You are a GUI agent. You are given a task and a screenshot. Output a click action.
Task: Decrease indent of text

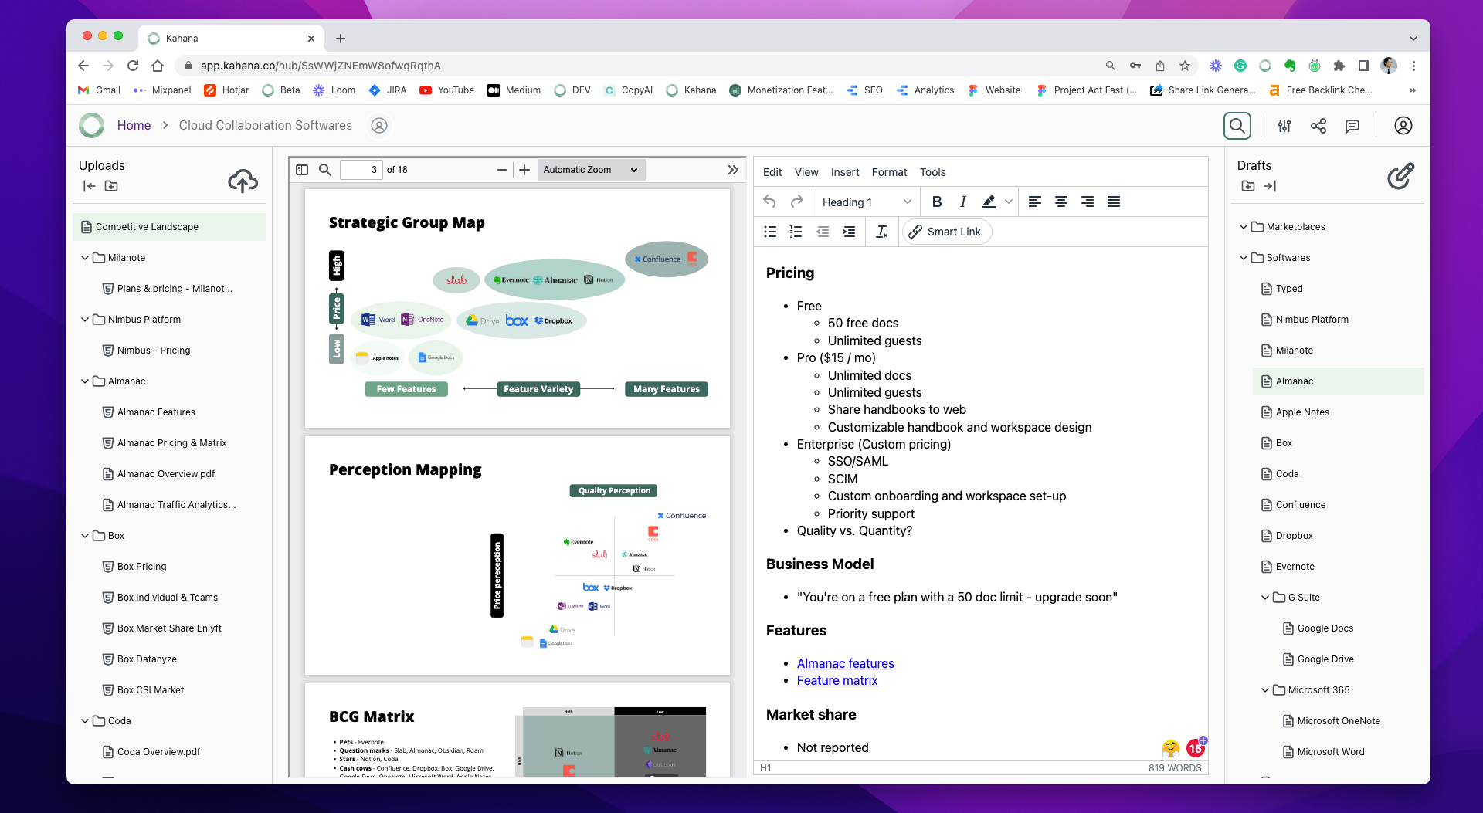point(823,232)
